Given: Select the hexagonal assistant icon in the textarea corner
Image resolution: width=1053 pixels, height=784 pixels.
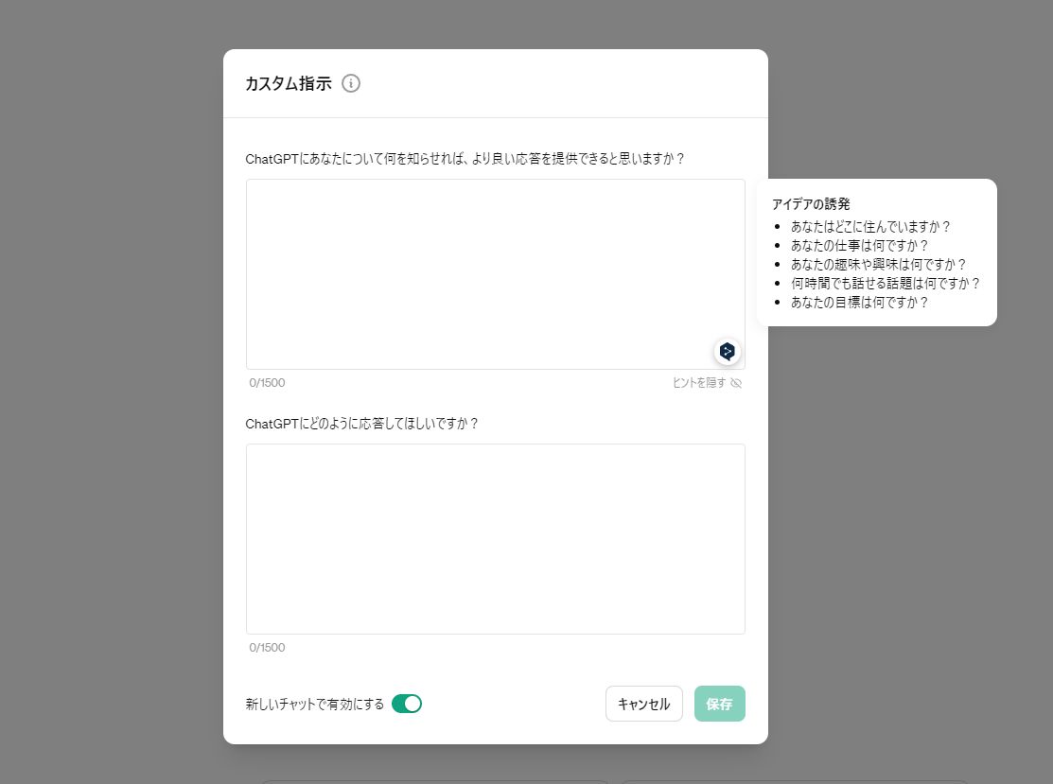Looking at the screenshot, I should pos(727,351).
